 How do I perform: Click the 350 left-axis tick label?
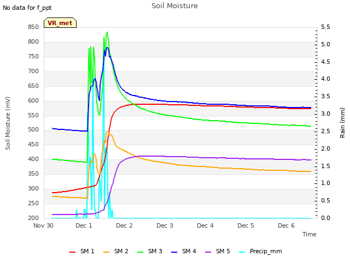[x=33, y=174]
